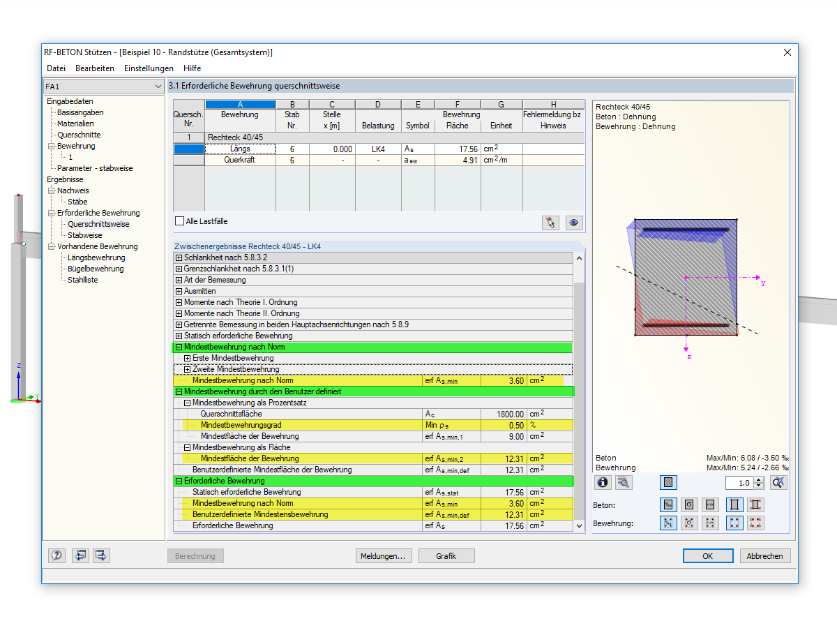The width and height of the screenshot is (837, 628).
Task: Go to next table with right-arrow icon
Action: click(102, 555)
